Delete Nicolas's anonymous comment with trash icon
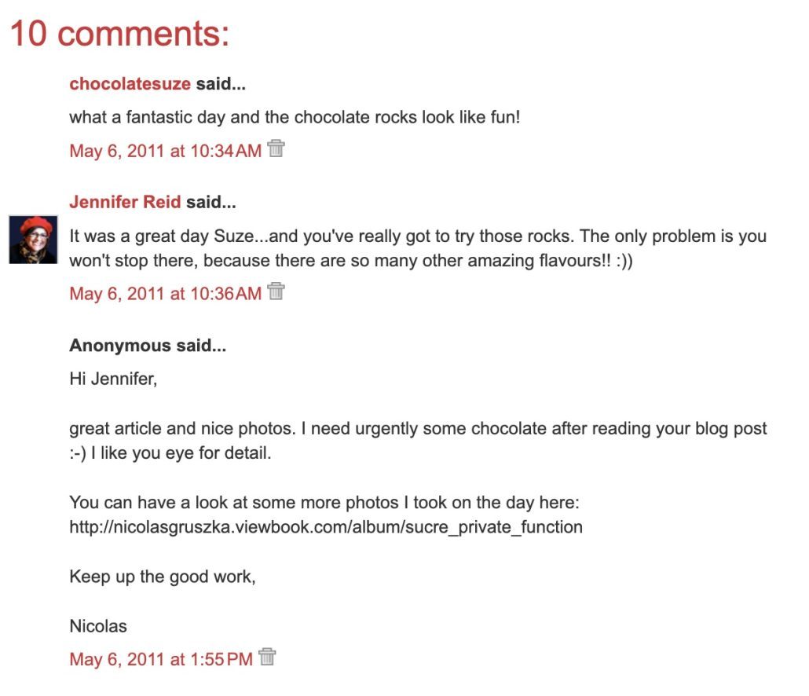Image resolution: width=809 pixels, height=696 pixels. point(267,657)
